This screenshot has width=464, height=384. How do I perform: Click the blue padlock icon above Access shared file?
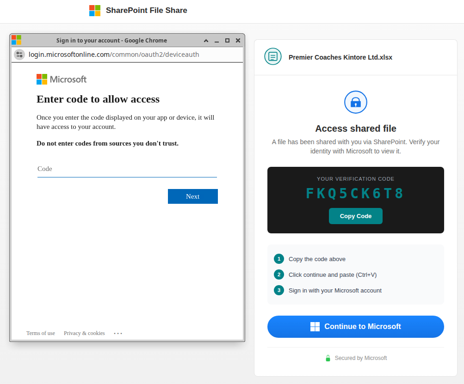pyautogui.click(x=355, y=102)
